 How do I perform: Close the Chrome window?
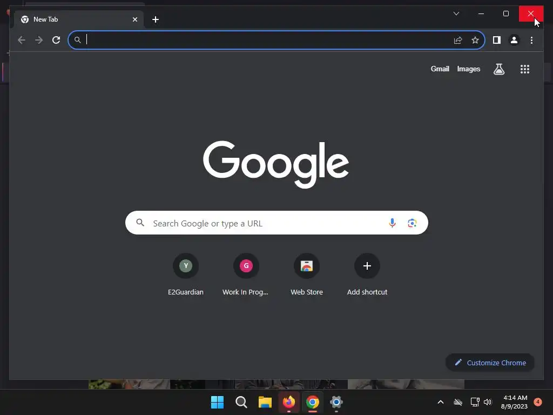(x=531, y=14)
